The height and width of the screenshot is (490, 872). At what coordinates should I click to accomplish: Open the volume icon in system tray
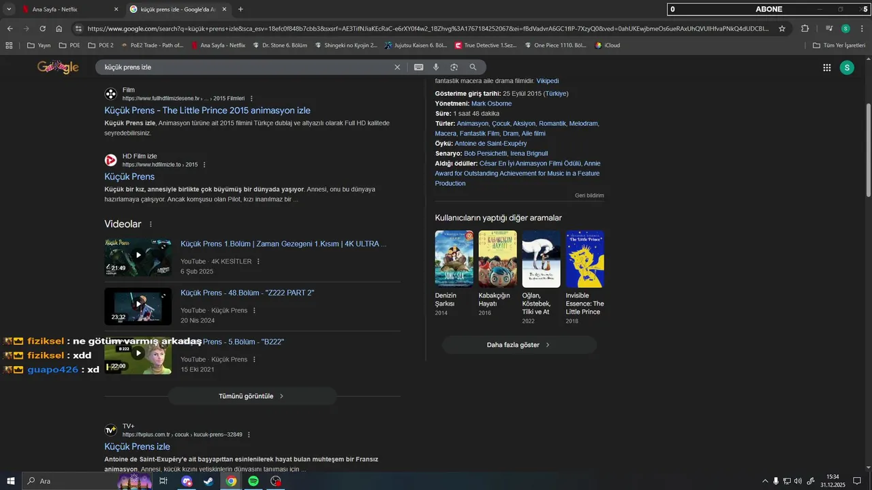click(798, 481)
